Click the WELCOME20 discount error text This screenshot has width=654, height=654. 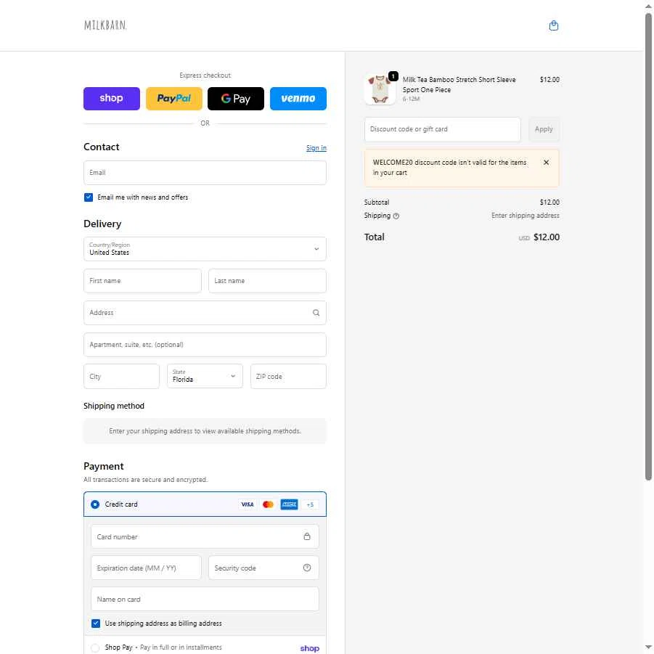[449, 167]
